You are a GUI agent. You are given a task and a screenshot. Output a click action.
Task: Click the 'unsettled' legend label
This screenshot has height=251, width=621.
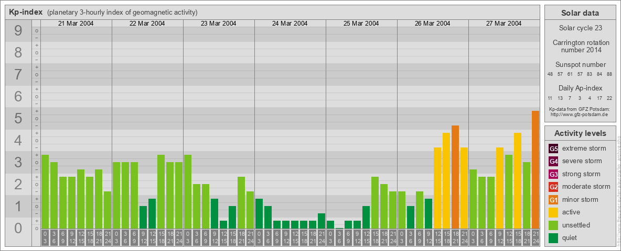click(576, 225)
